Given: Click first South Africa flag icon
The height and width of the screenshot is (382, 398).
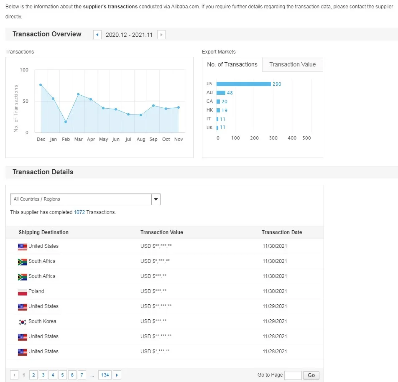Looking at the screenshot, I should point(23,262).
